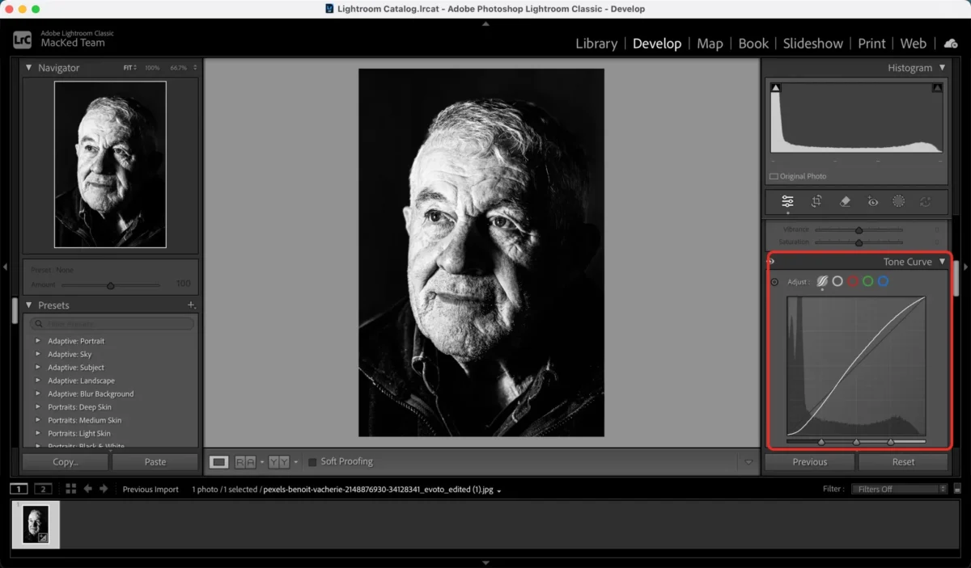This screenshot has width=971, height=568.
Task: Switch to the Library module
Action: (x=596, y=44)
